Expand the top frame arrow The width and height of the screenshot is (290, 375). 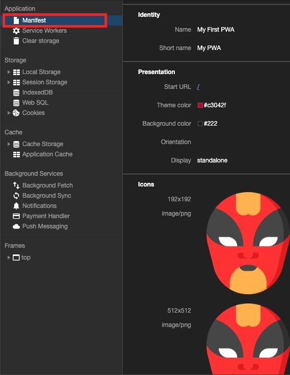(x=9, y=257)
